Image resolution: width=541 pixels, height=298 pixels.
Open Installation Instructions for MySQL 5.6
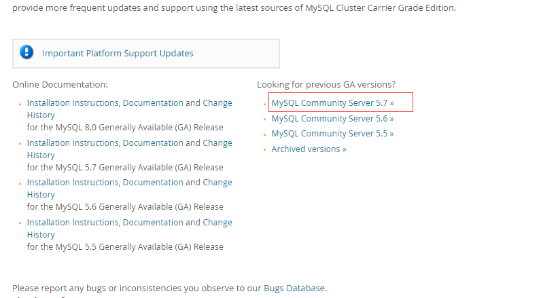pos(73,182)
